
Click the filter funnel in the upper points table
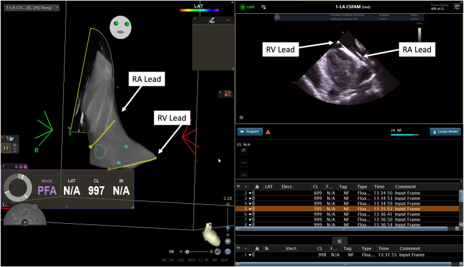point(239,187)
